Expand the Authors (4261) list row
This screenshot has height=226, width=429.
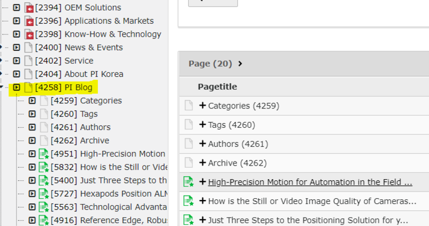[202, 144]
